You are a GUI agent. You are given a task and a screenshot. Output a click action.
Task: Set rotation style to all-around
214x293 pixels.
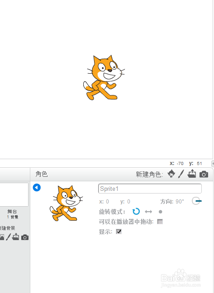coord(136,212)
